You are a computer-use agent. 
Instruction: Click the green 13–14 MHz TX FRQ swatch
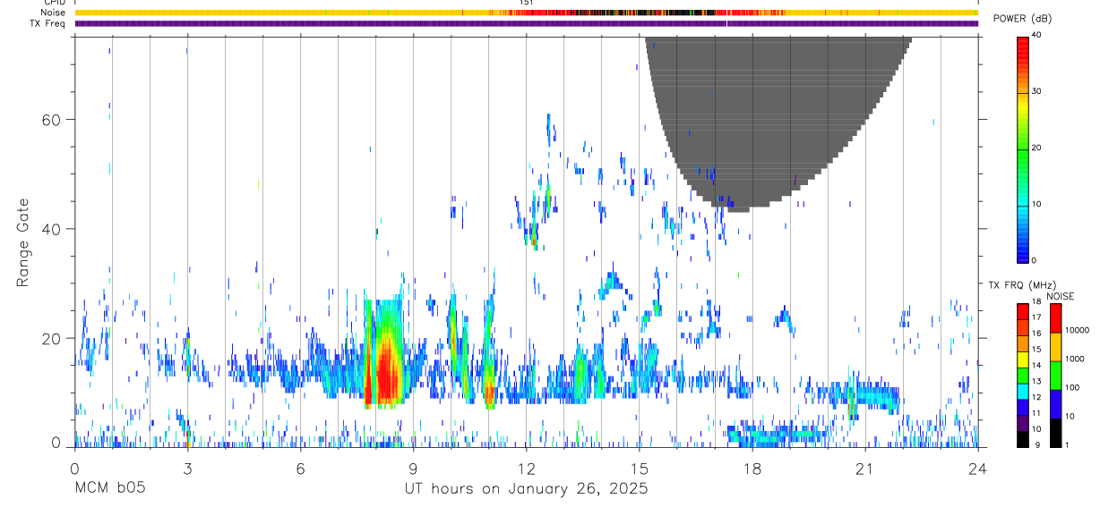[x=1023, y=375]
